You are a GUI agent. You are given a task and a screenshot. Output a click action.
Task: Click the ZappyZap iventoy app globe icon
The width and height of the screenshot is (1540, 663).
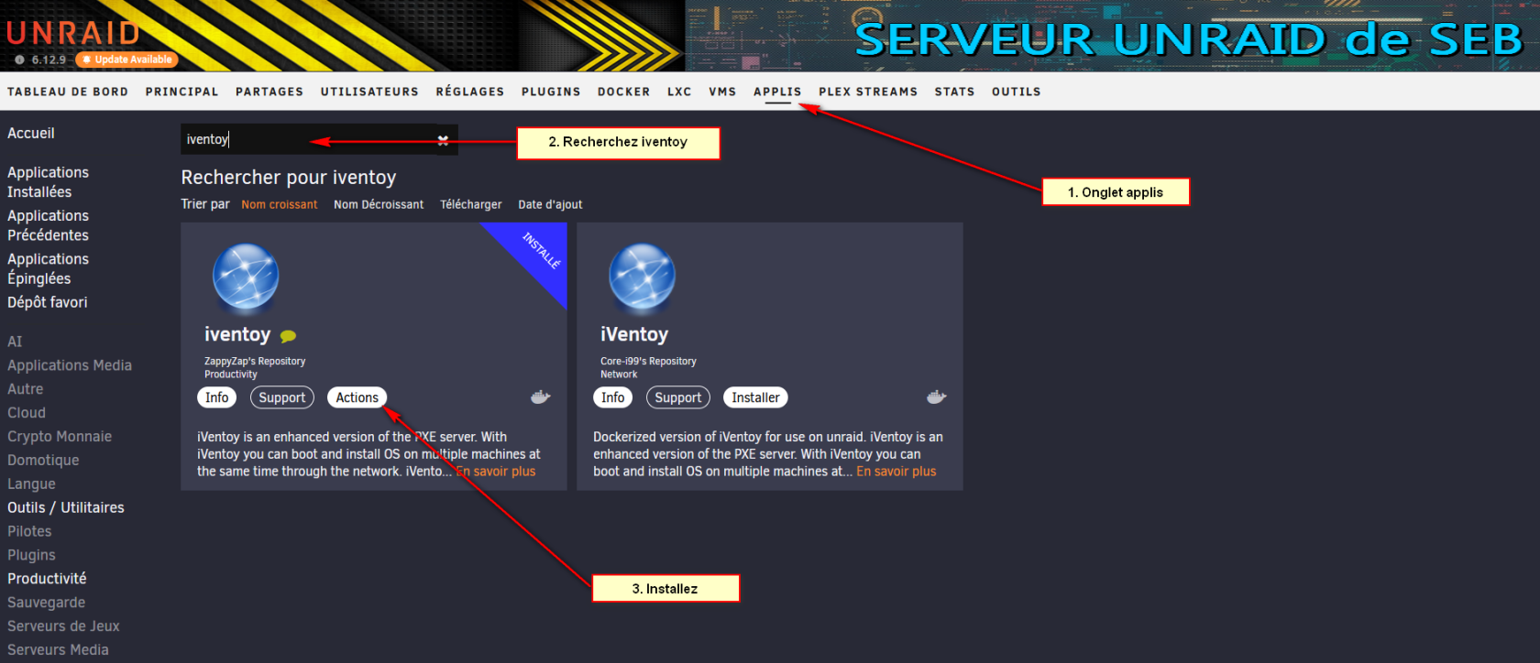coord(246,277)
